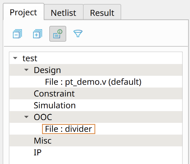Switch to the Result tab

point(102,13)
